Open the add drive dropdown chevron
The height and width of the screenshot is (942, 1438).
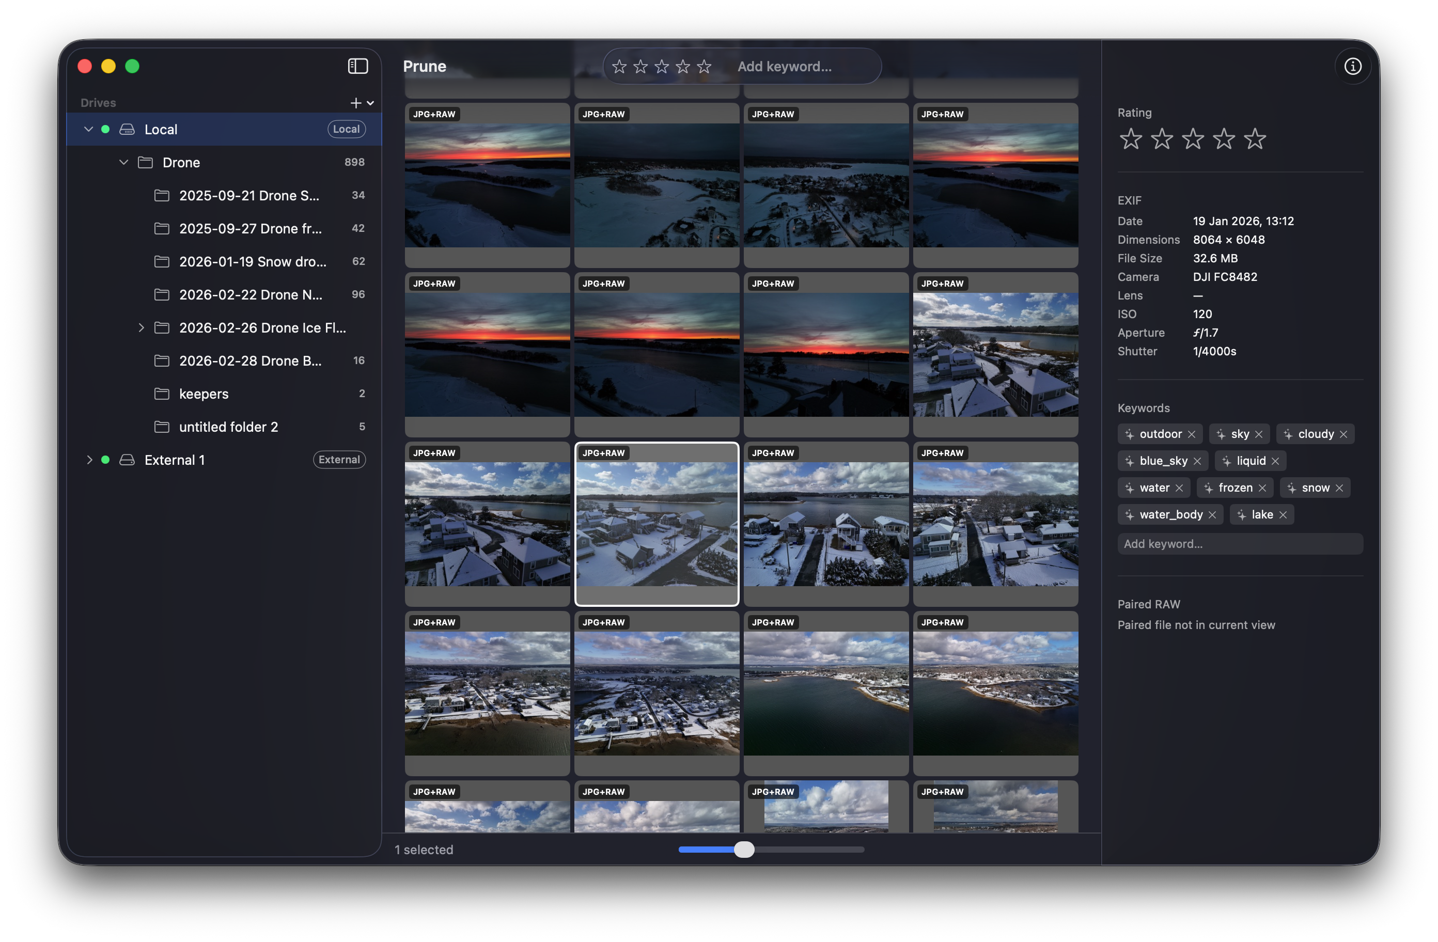tap(370, 103)
